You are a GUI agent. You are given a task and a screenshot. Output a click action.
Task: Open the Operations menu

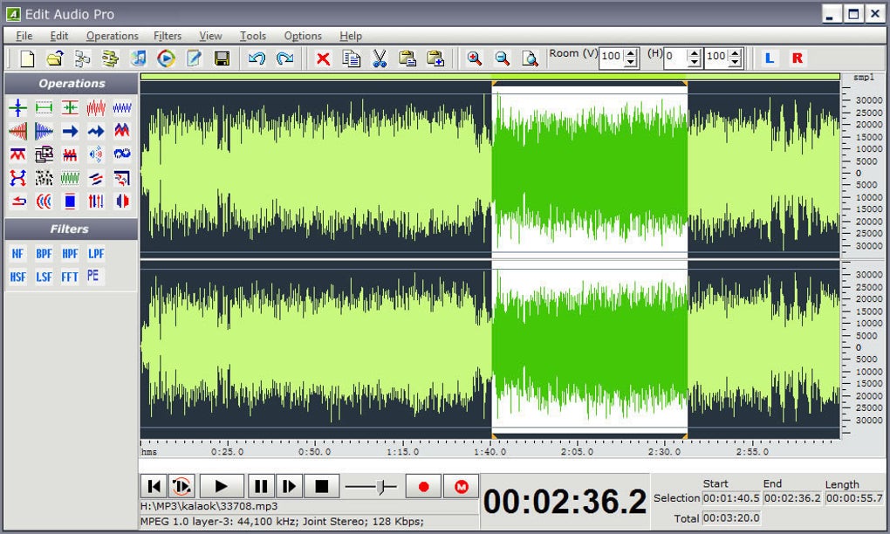(x=112, y=36)
